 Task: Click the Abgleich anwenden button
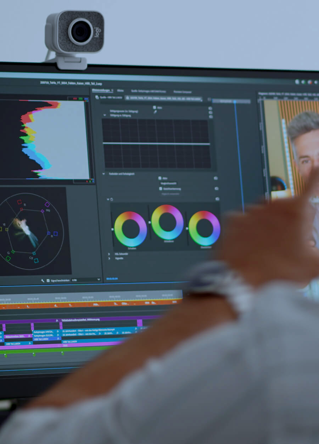(170, 194)
